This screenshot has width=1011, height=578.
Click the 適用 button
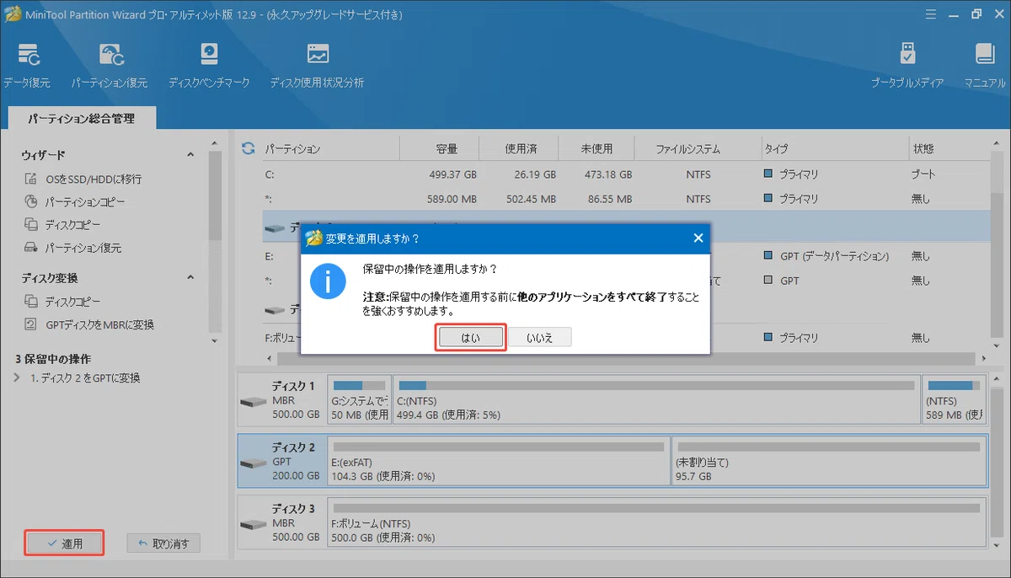click(x=64, y=543)
